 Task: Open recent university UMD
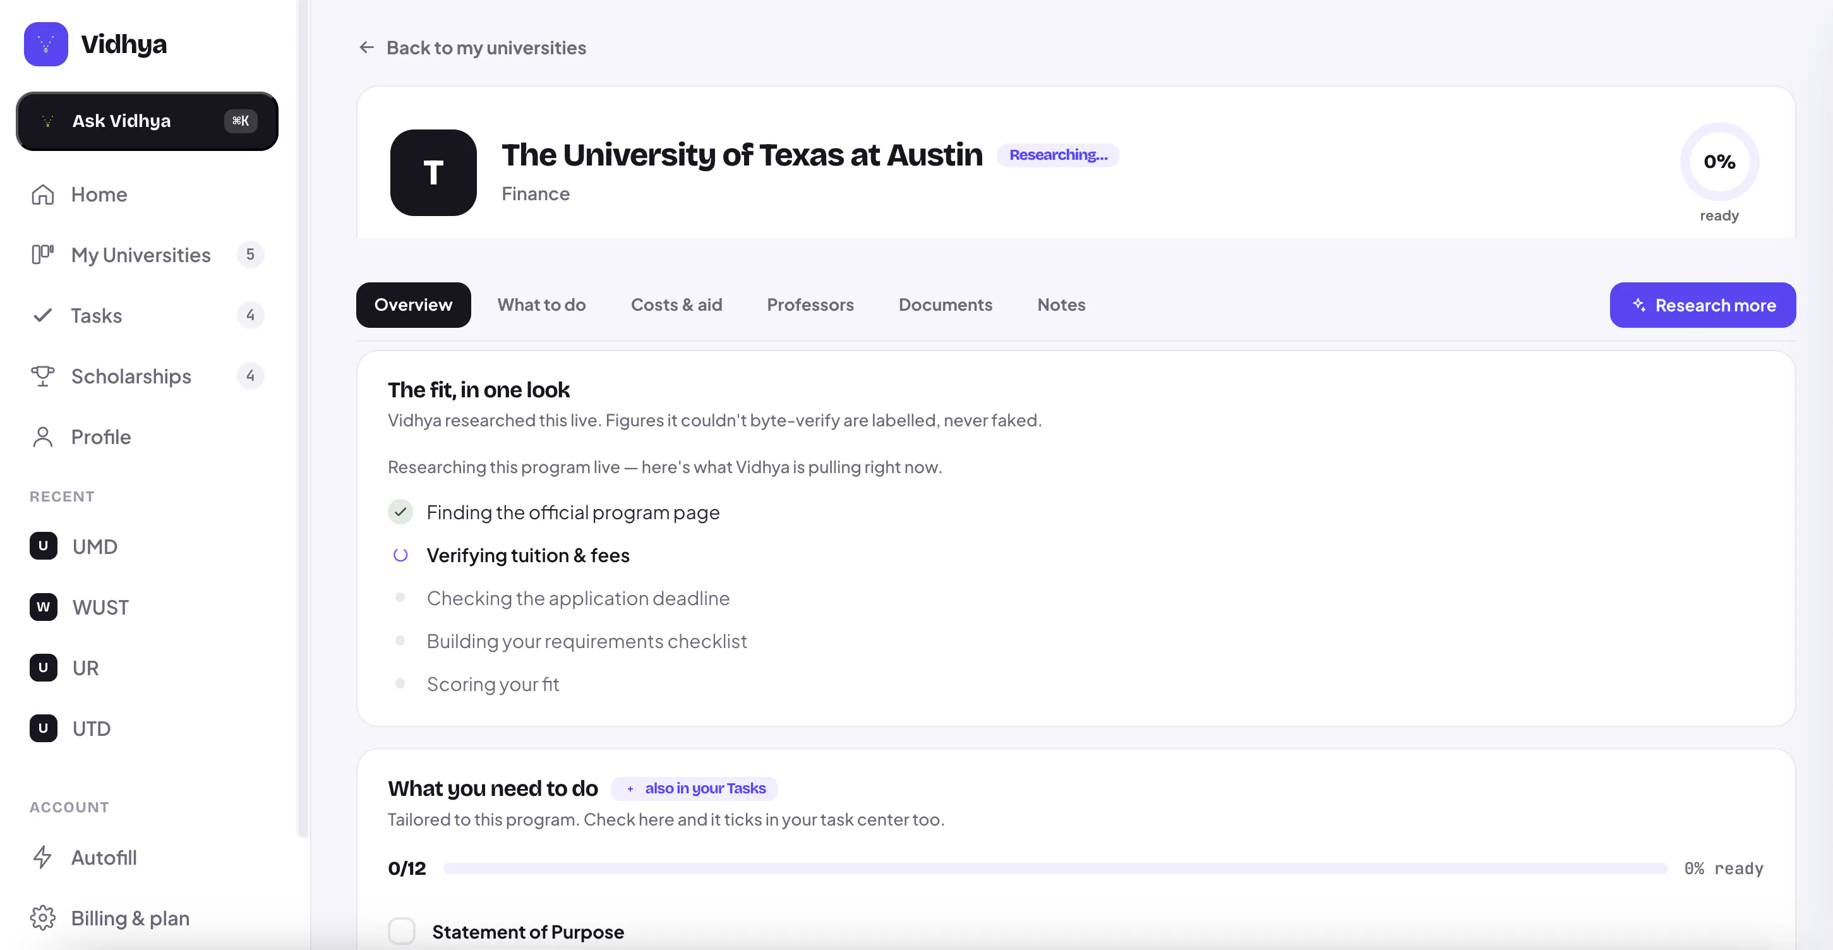pos(147,546)
